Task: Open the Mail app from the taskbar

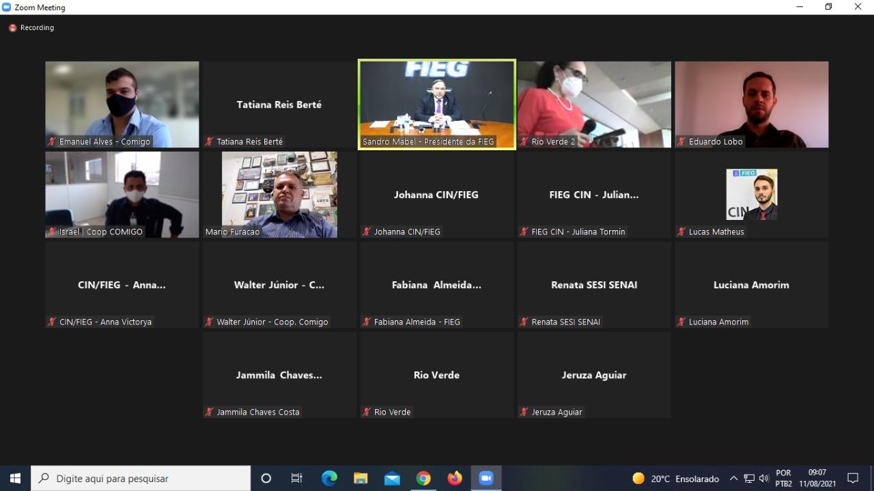Action: pos(392,478)
